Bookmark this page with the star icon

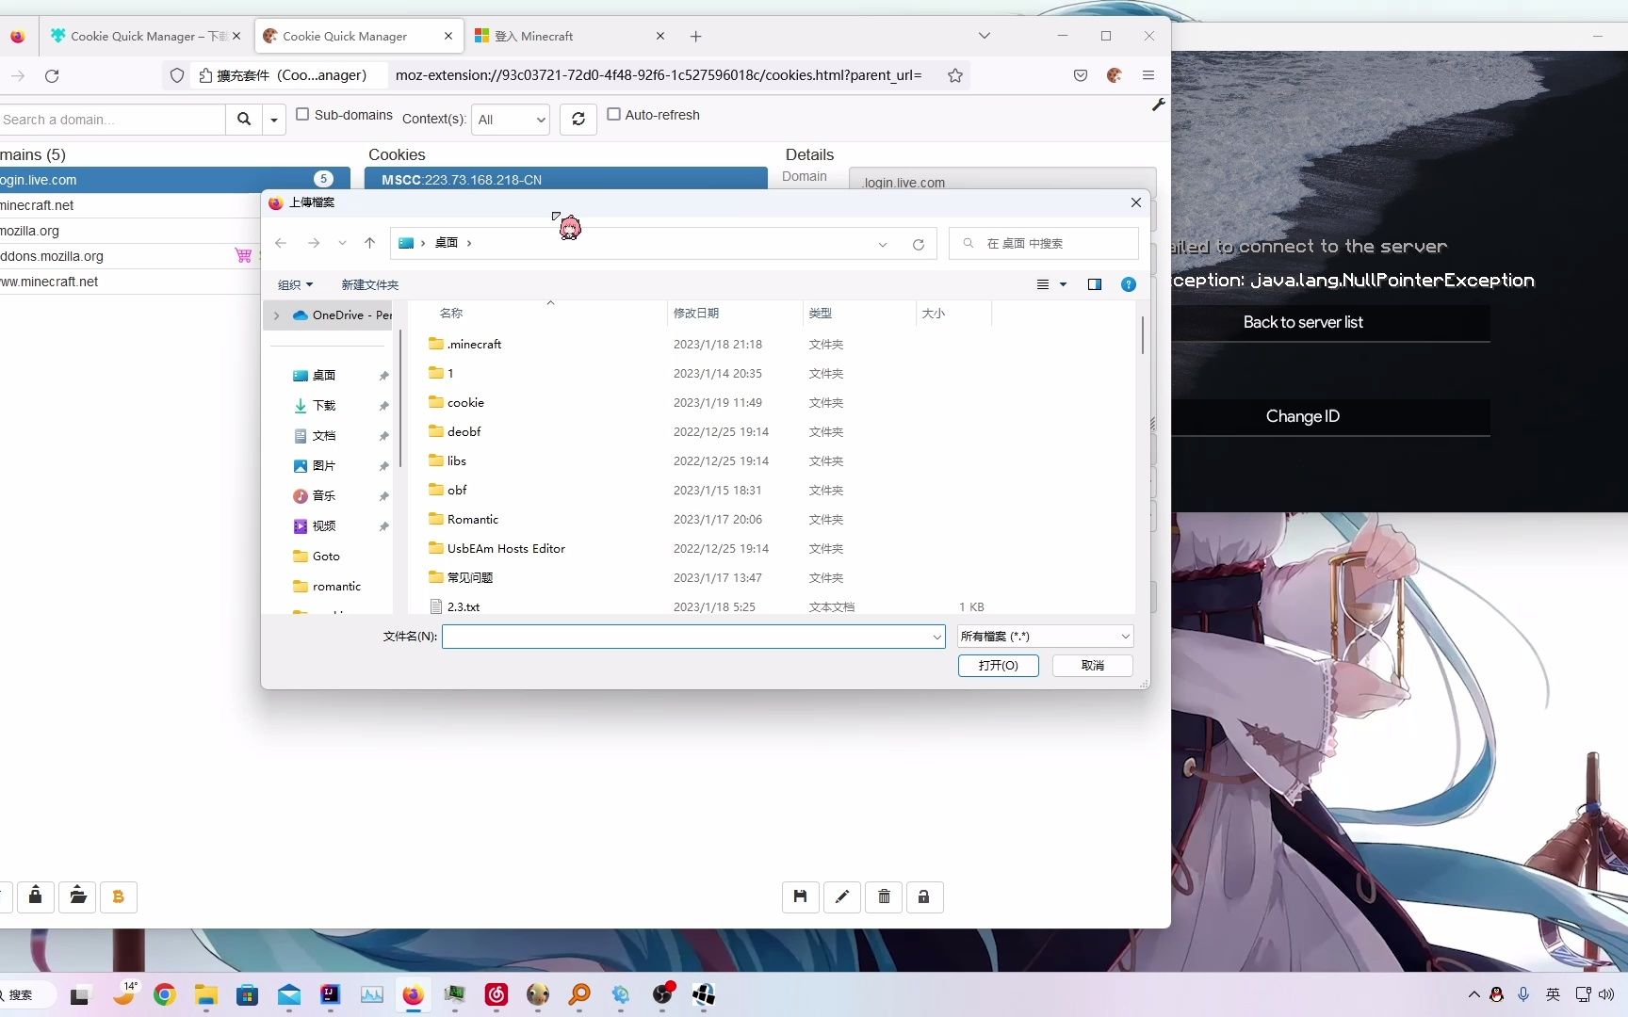(x=955, y=75)
